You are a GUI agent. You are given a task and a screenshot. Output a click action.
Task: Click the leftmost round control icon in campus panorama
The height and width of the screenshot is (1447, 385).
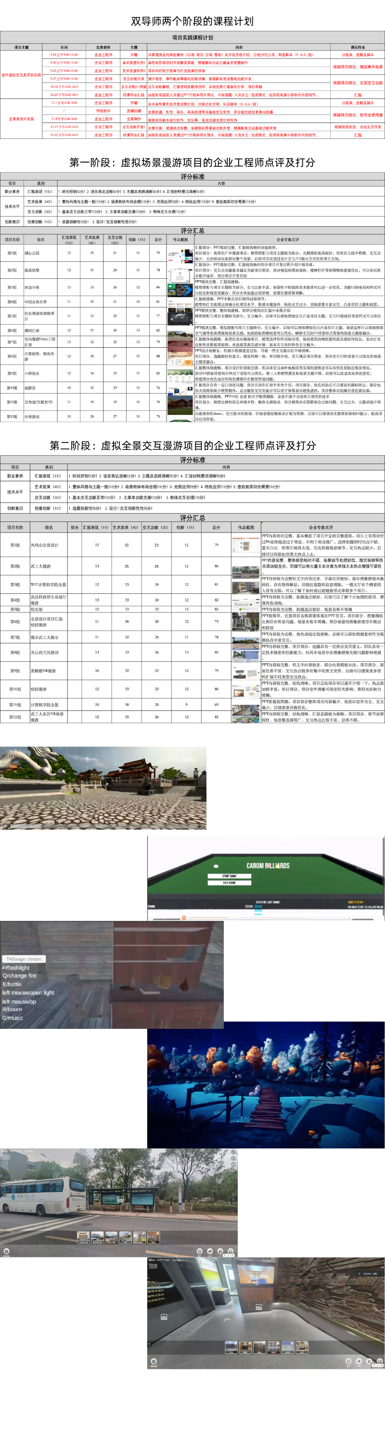click(200, 1251)
